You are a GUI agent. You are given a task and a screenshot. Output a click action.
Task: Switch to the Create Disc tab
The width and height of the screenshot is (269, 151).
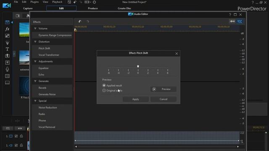coord(124,8)
